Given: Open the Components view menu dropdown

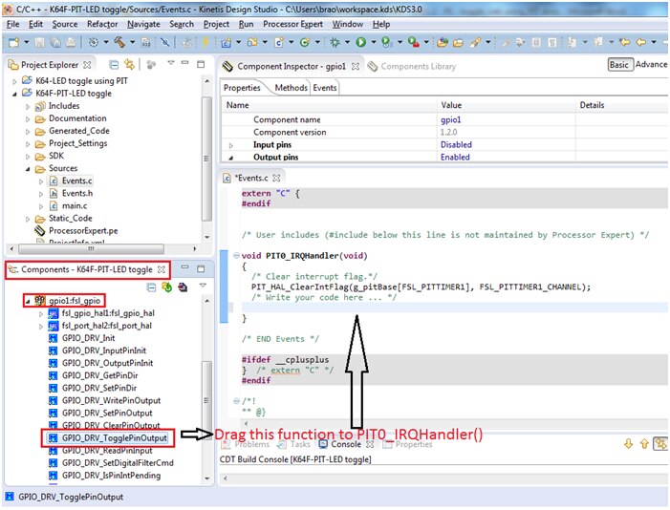Looking at the screenshot, I should [x=203, y=286].
